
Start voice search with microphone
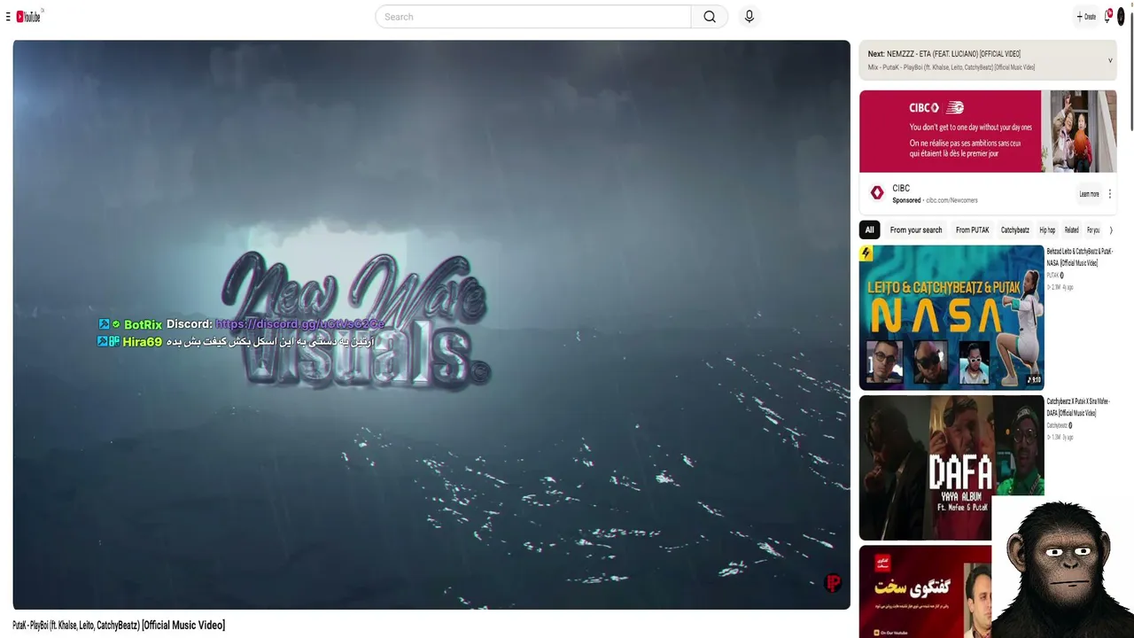click(750, 17)
